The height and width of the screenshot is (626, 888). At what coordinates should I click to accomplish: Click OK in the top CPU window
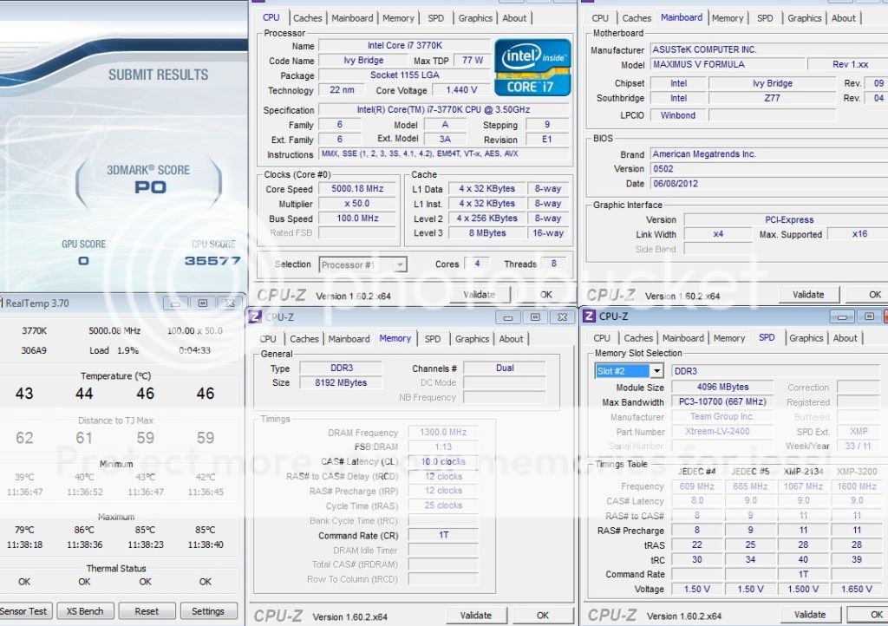[x=546, y=295]
